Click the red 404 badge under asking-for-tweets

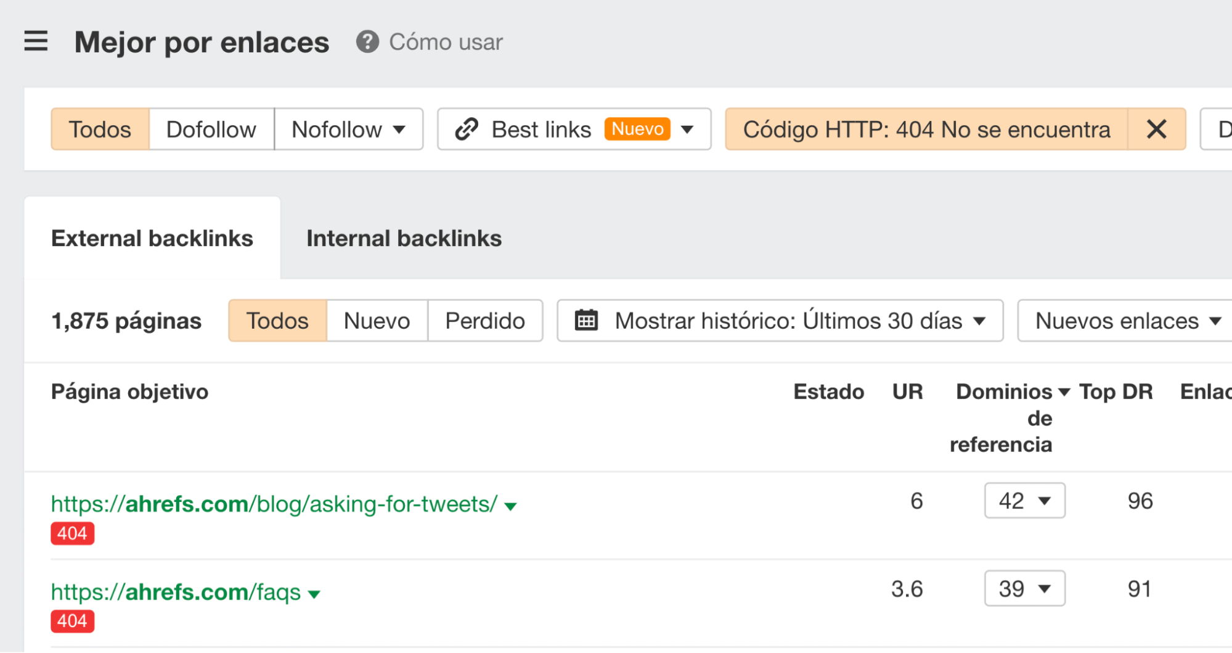[72, 533]
